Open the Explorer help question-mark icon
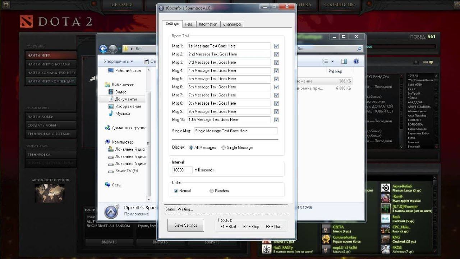 tap(356, 62)
